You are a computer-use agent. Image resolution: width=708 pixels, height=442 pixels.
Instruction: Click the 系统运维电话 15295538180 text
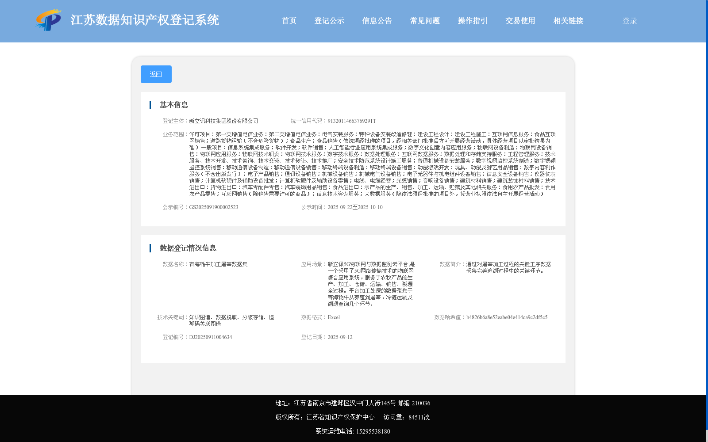point(353,431)
